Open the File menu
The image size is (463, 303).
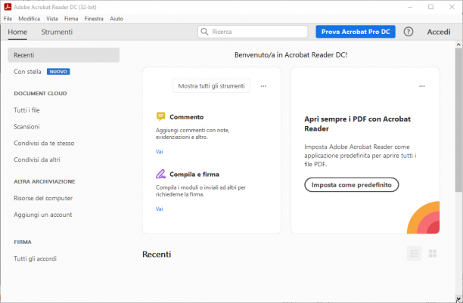(x=8, y=19)
